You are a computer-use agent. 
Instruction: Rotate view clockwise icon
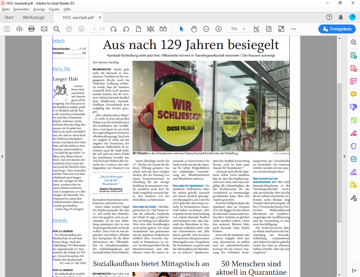114,29
